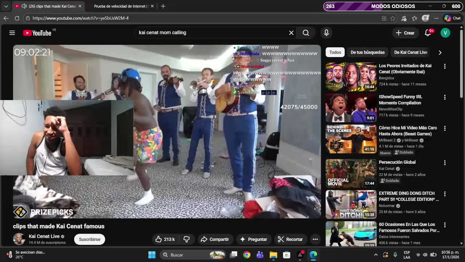Open Microsoft Store from taskbar
This screenshot has width=465, height=262.
[287, 255]
